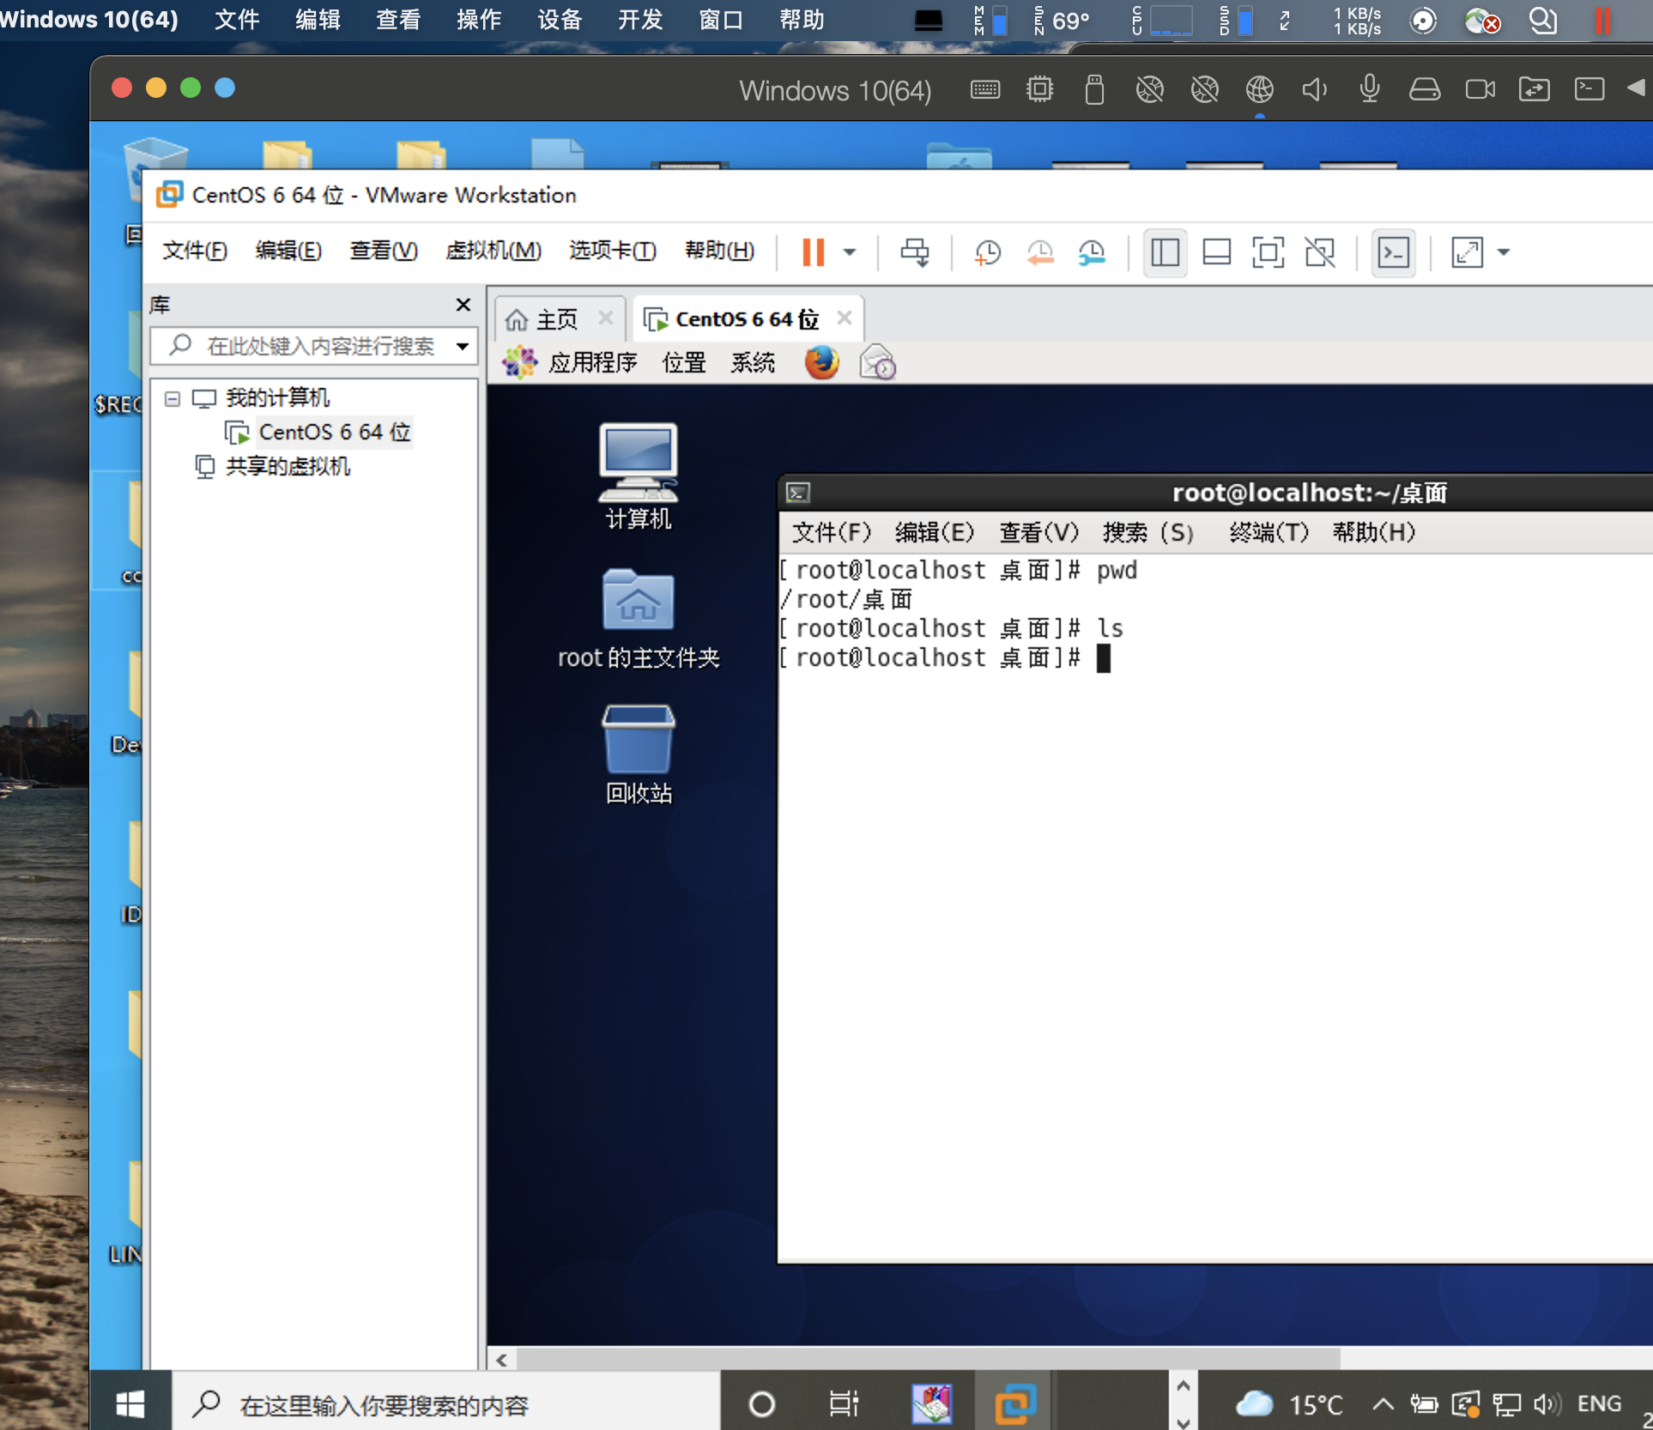Open VMware 文件(F) menu

[195, 251]
